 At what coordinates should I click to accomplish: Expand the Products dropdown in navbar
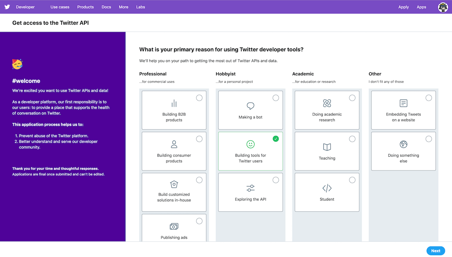85,7
